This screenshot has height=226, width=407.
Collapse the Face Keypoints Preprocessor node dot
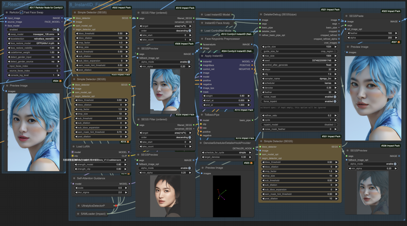202,39
